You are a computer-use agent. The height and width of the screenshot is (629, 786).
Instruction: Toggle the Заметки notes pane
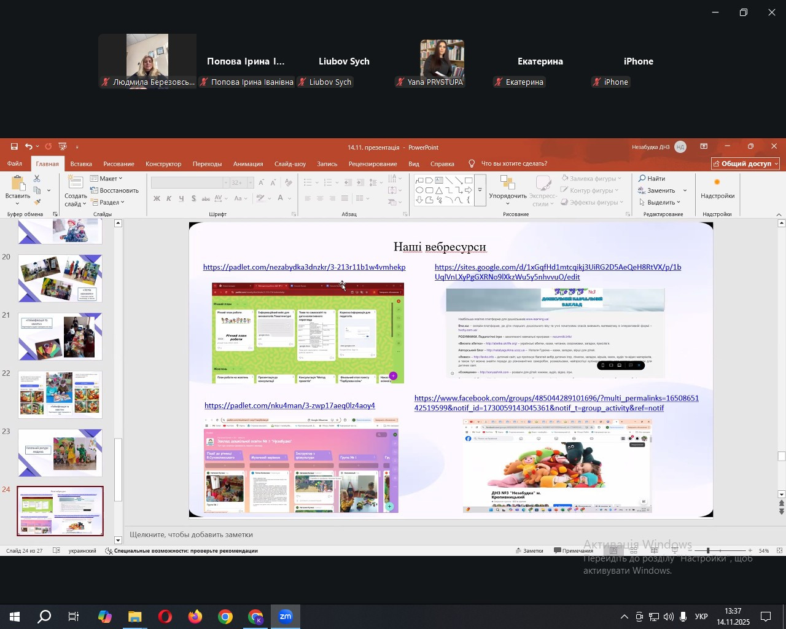(529, 551)
